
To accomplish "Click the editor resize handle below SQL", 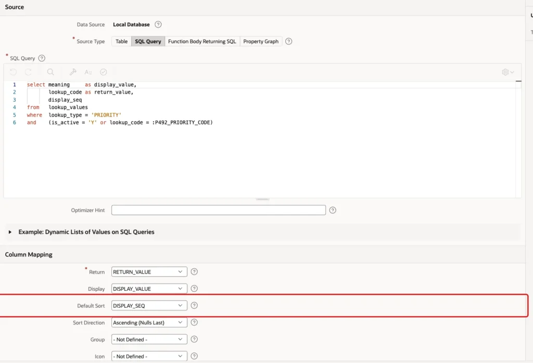I will [x=262, y=199].
